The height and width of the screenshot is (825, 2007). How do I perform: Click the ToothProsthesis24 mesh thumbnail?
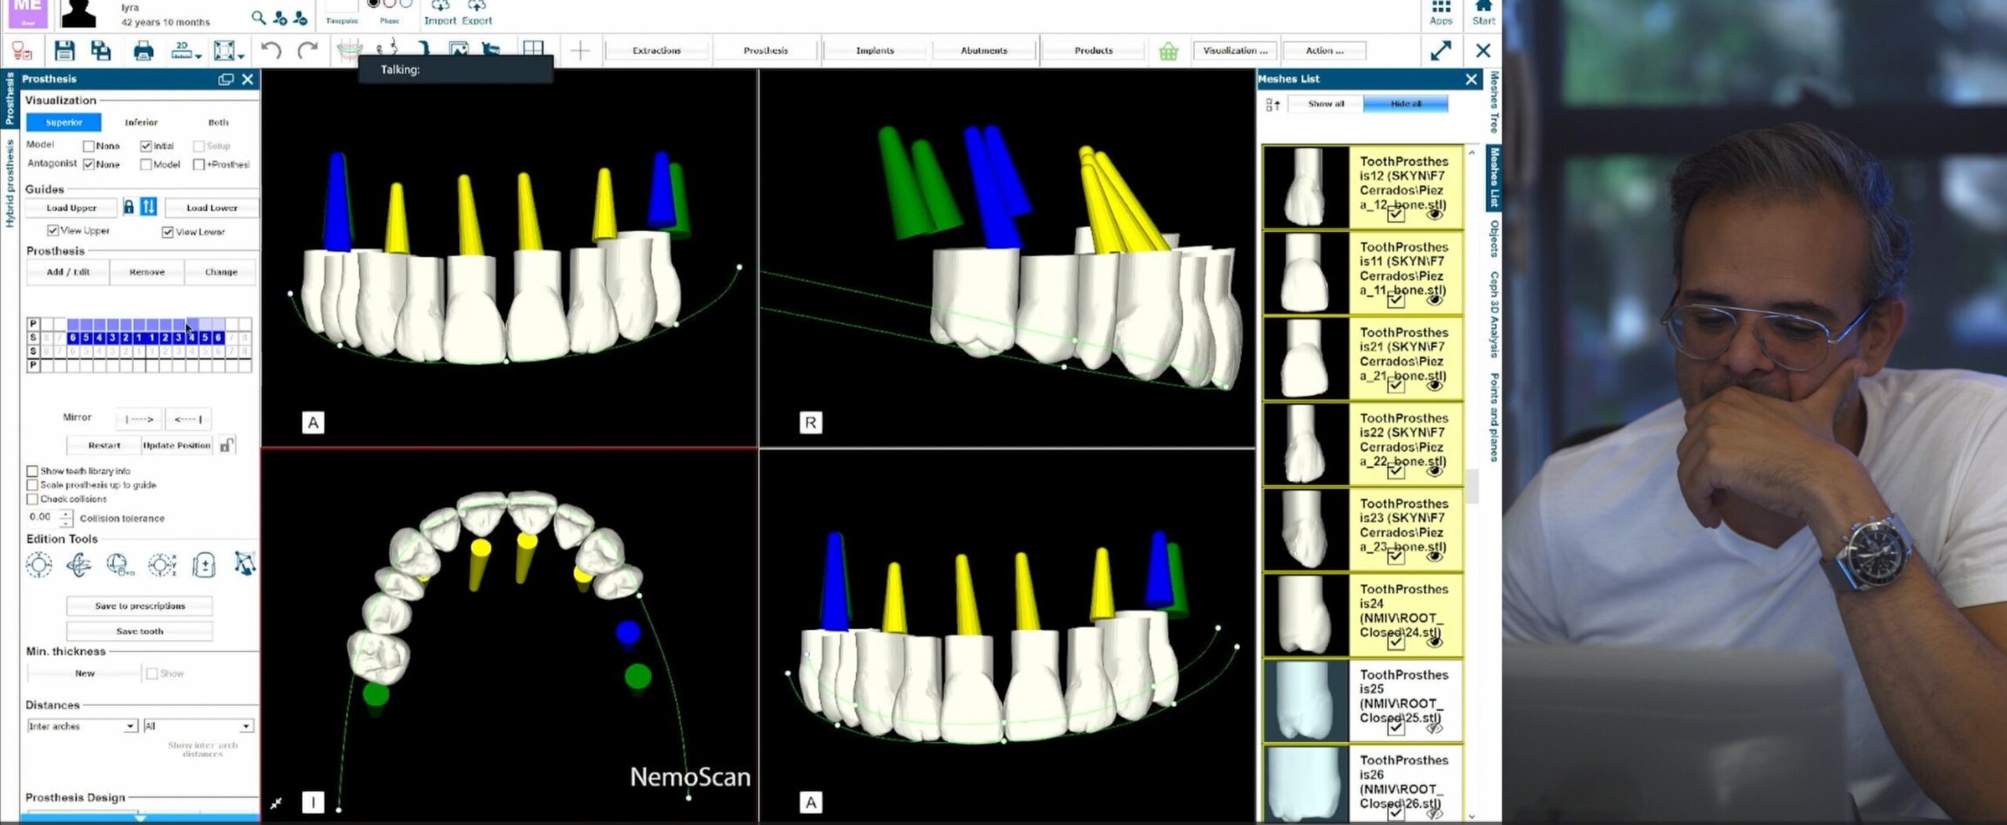[x=1305, y=615]
